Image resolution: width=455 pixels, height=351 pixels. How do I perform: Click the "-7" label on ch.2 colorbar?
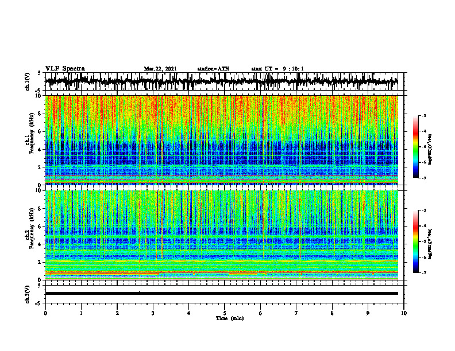tap(423, 273)
